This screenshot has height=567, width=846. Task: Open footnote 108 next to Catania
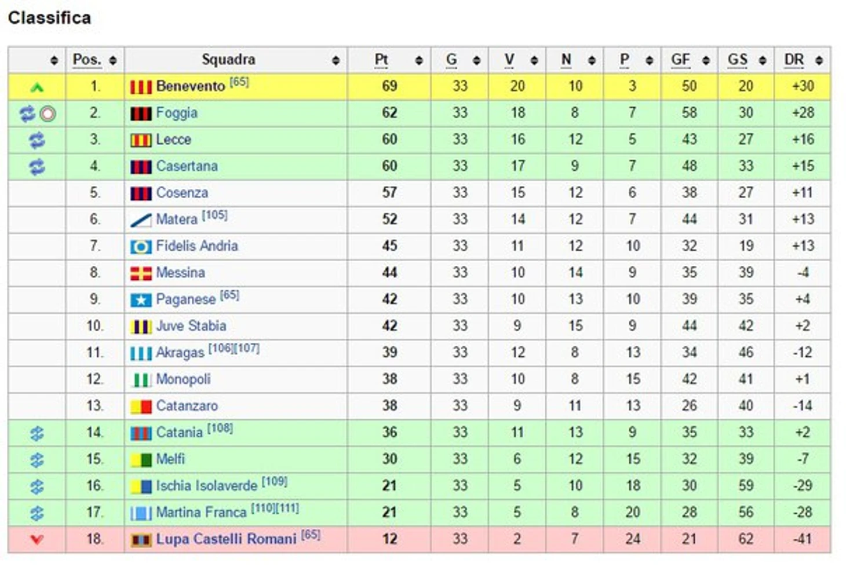pyautogui.click(x=220, y=428)
